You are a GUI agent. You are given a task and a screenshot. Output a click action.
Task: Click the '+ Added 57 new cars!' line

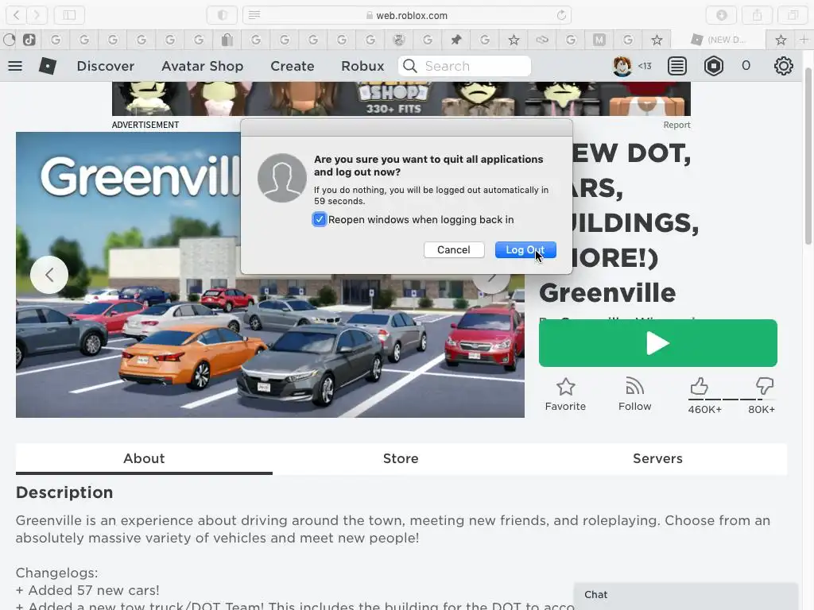pyautogui.click(x=87, y=590)
